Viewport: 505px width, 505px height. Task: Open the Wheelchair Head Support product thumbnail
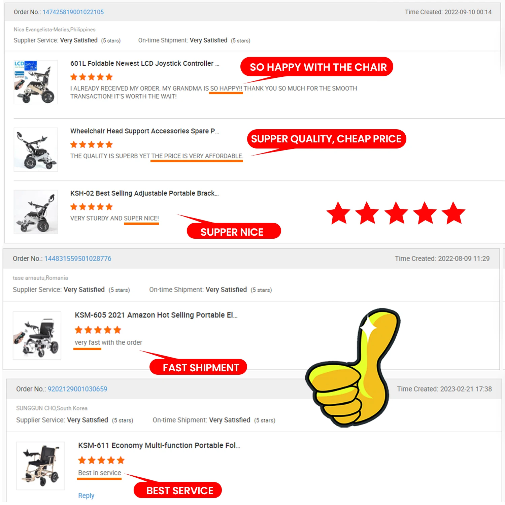tap(36, 150)
